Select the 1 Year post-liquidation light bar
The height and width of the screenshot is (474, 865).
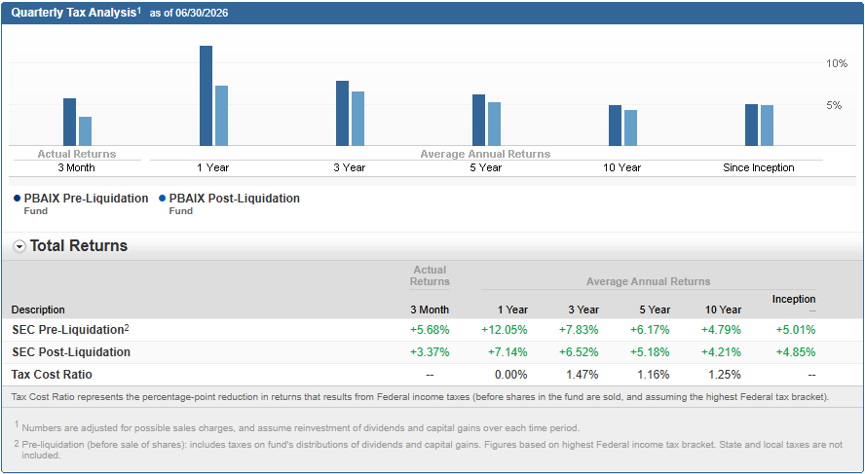[221, 116]
